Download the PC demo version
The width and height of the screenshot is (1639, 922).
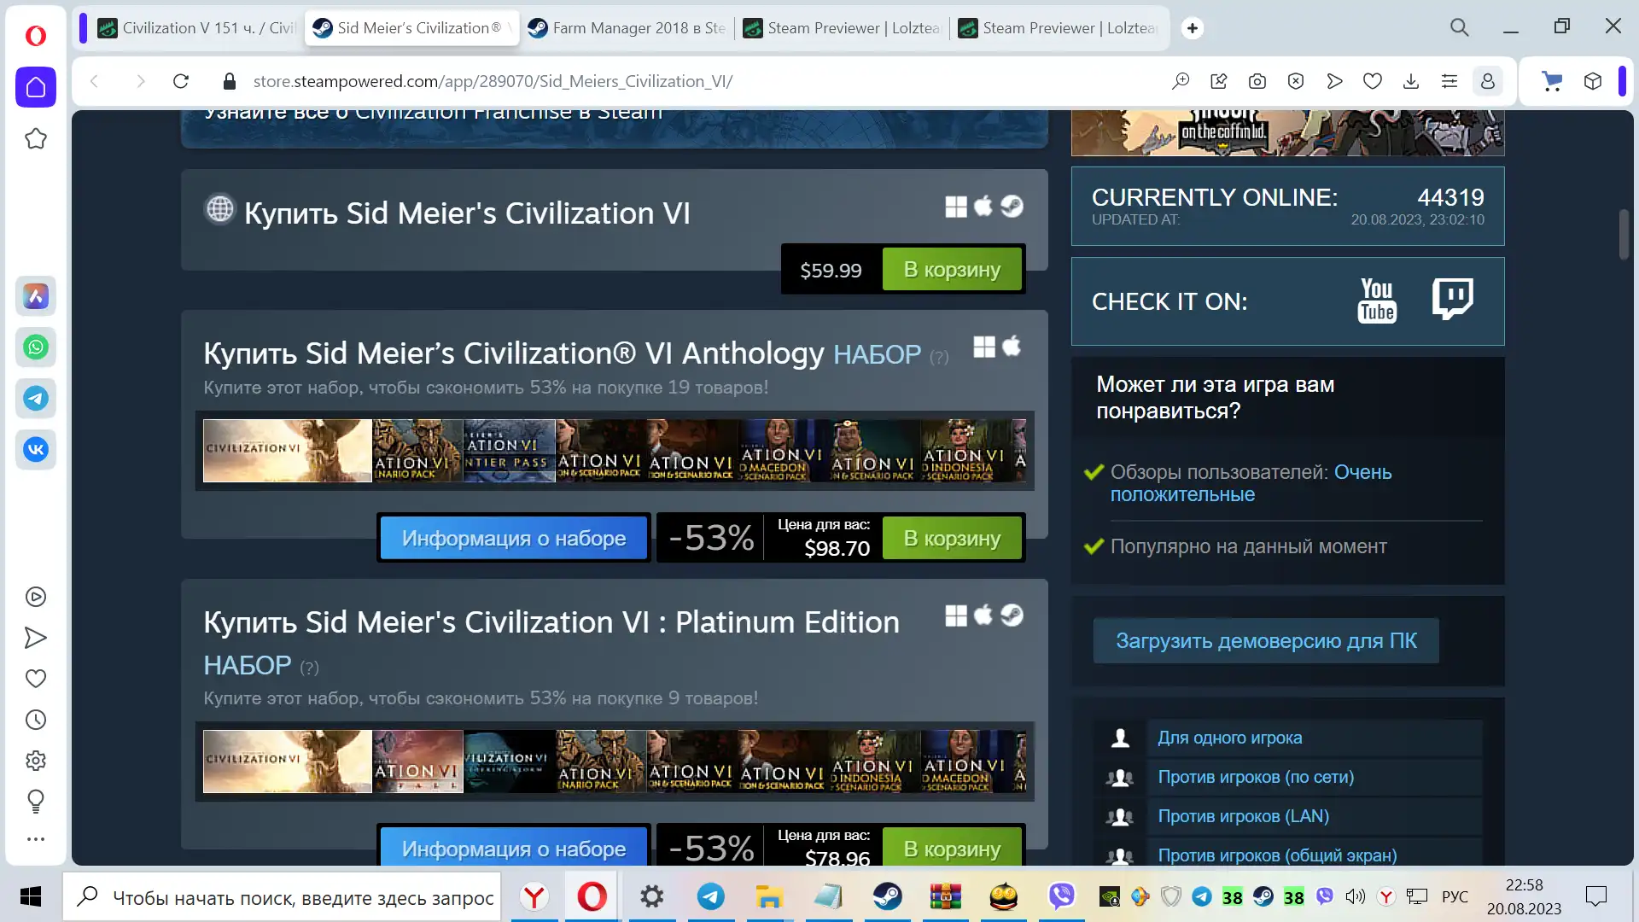tap(1266, 641)
